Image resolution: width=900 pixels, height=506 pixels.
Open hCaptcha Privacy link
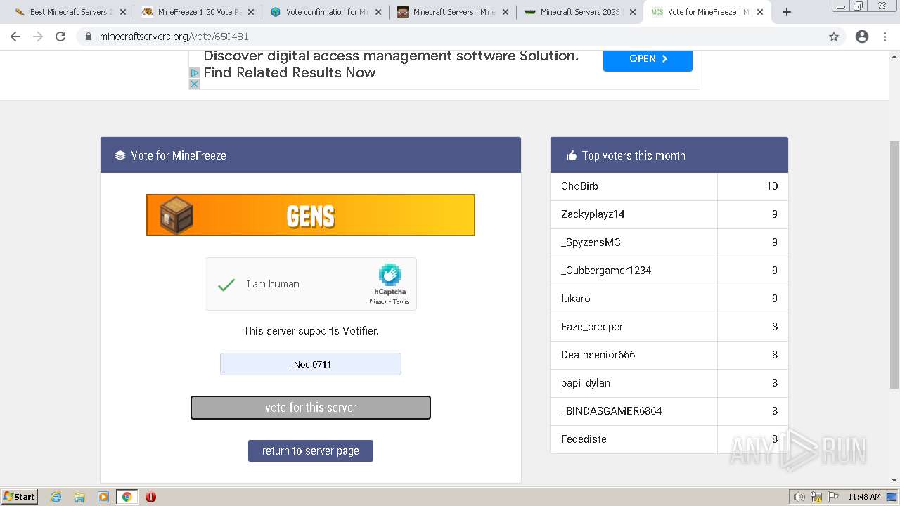378,301
